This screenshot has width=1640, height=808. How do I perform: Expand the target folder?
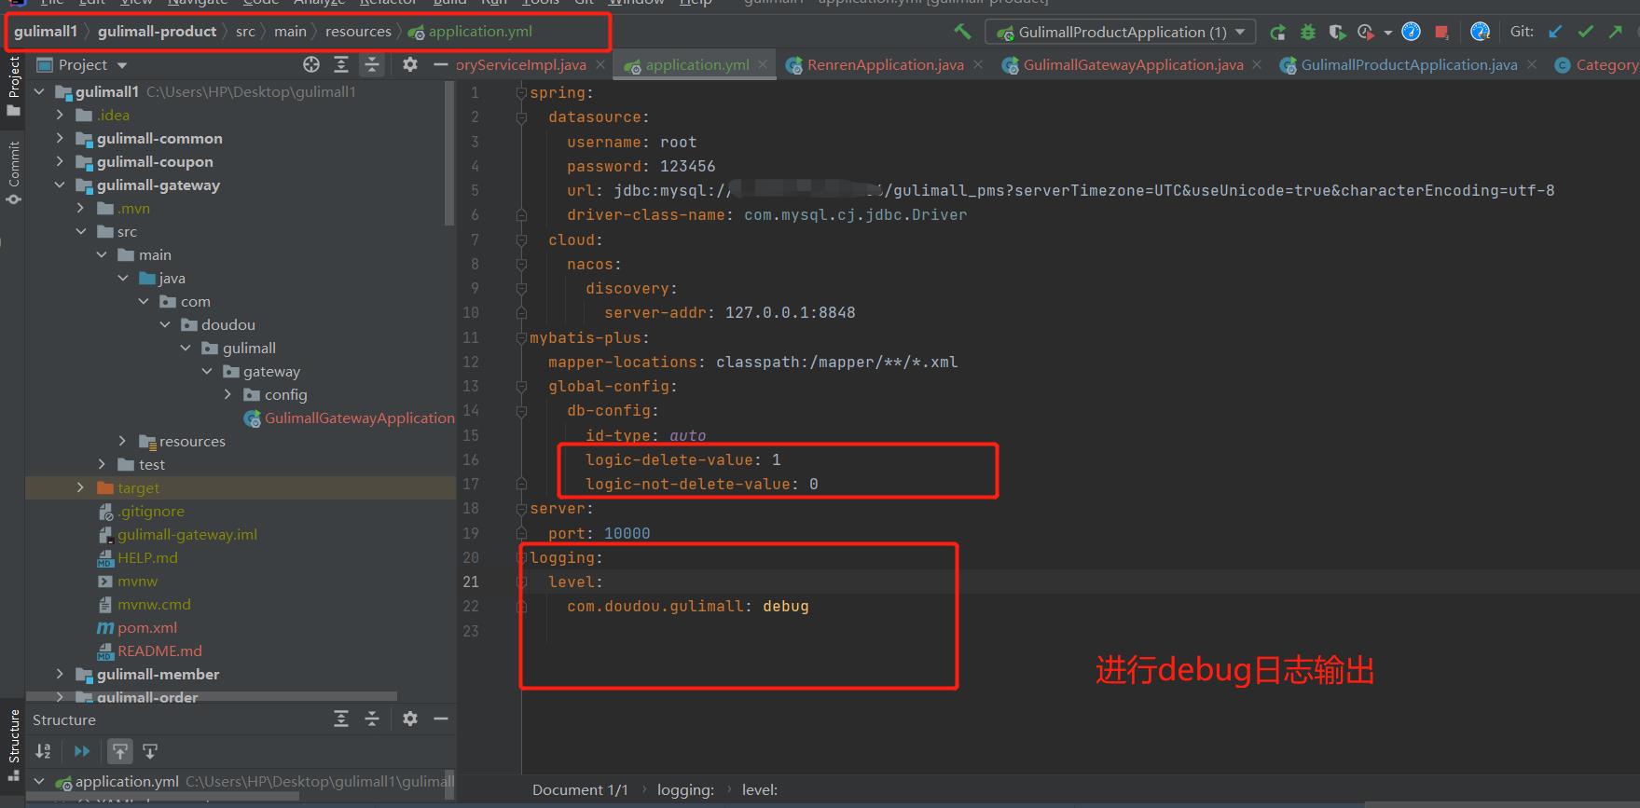pos(80,487)
